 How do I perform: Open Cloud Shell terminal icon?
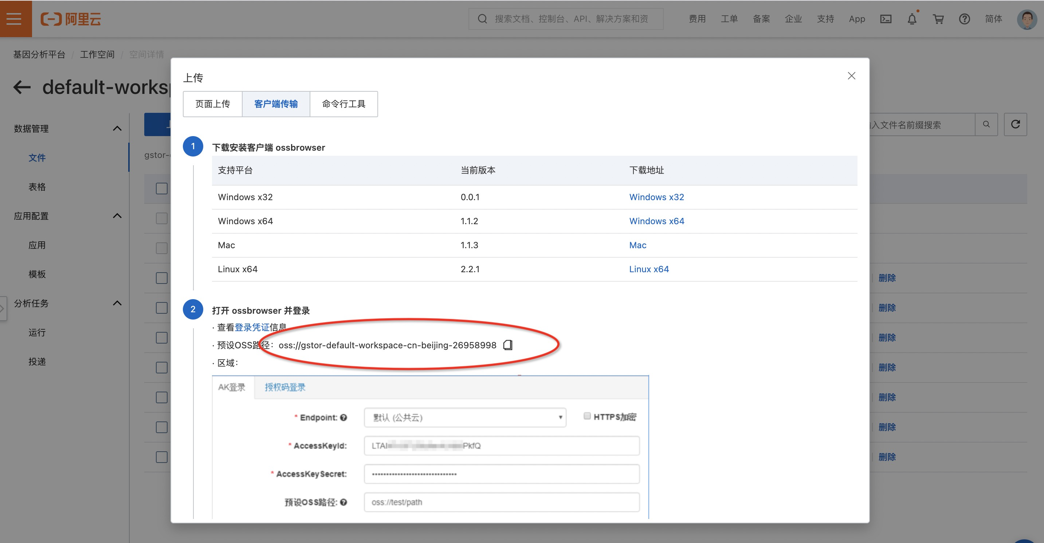point(886,19)
